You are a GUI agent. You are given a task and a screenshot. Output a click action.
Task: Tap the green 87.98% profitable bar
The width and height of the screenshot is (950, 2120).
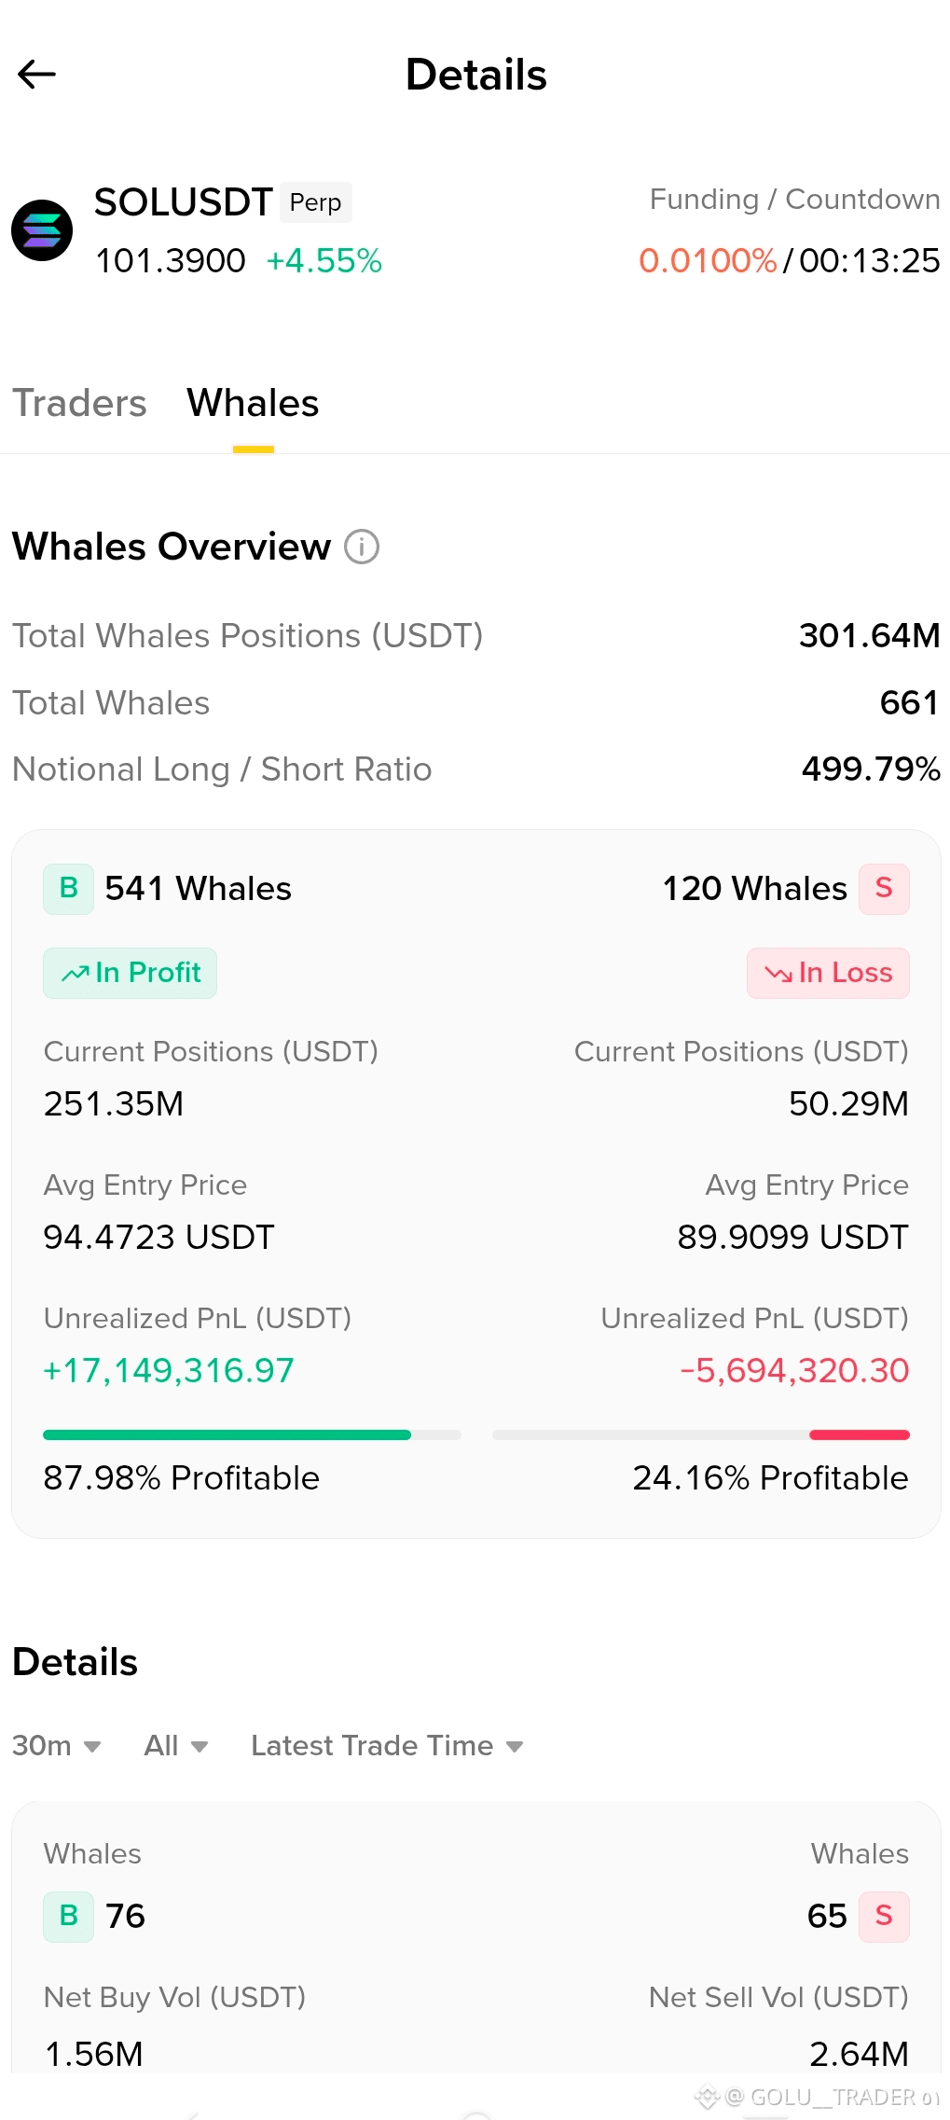pyautogui.click(x=227, y=1434)
